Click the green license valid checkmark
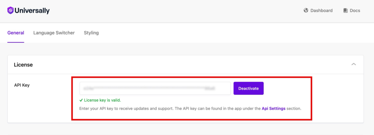 tap(81, 100)
